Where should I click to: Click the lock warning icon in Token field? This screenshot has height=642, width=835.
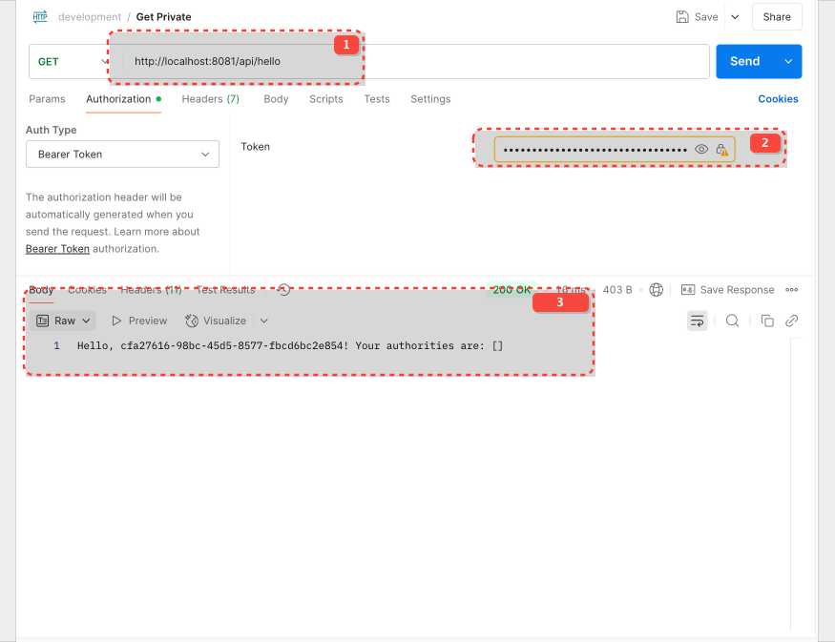tap(722, 149)
